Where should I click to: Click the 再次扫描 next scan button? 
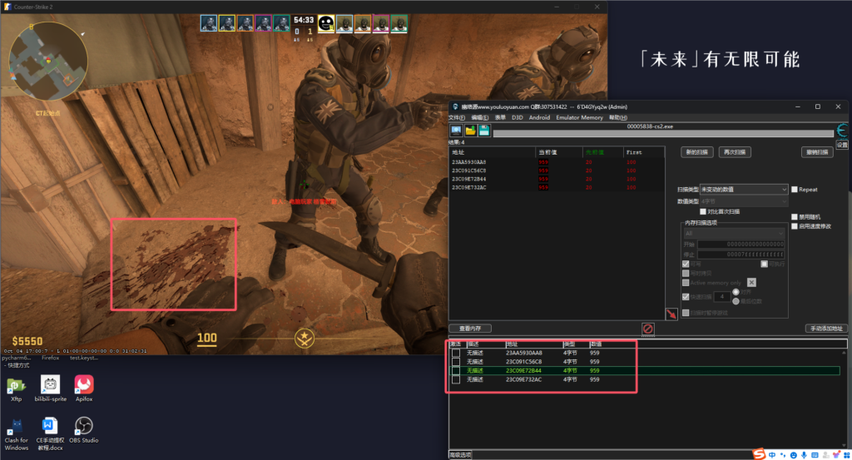[x=735, y=152]
